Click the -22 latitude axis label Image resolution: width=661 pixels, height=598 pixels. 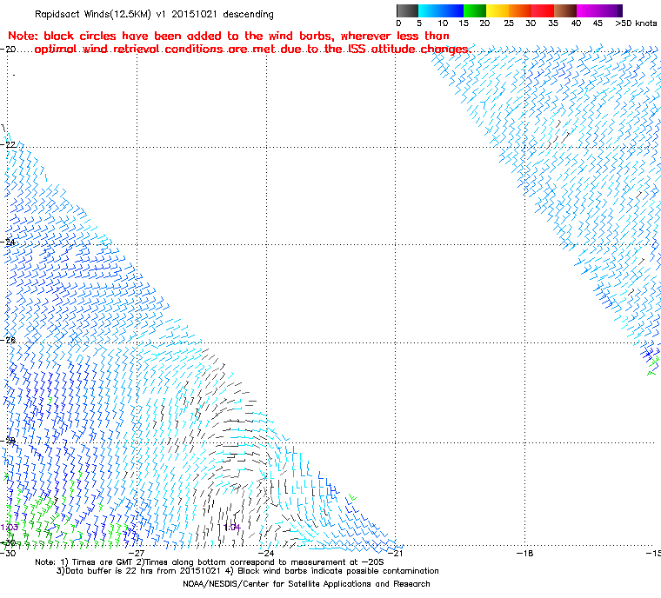[x=10, y=144]
